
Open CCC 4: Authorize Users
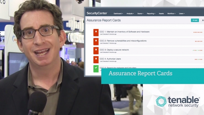110,59
